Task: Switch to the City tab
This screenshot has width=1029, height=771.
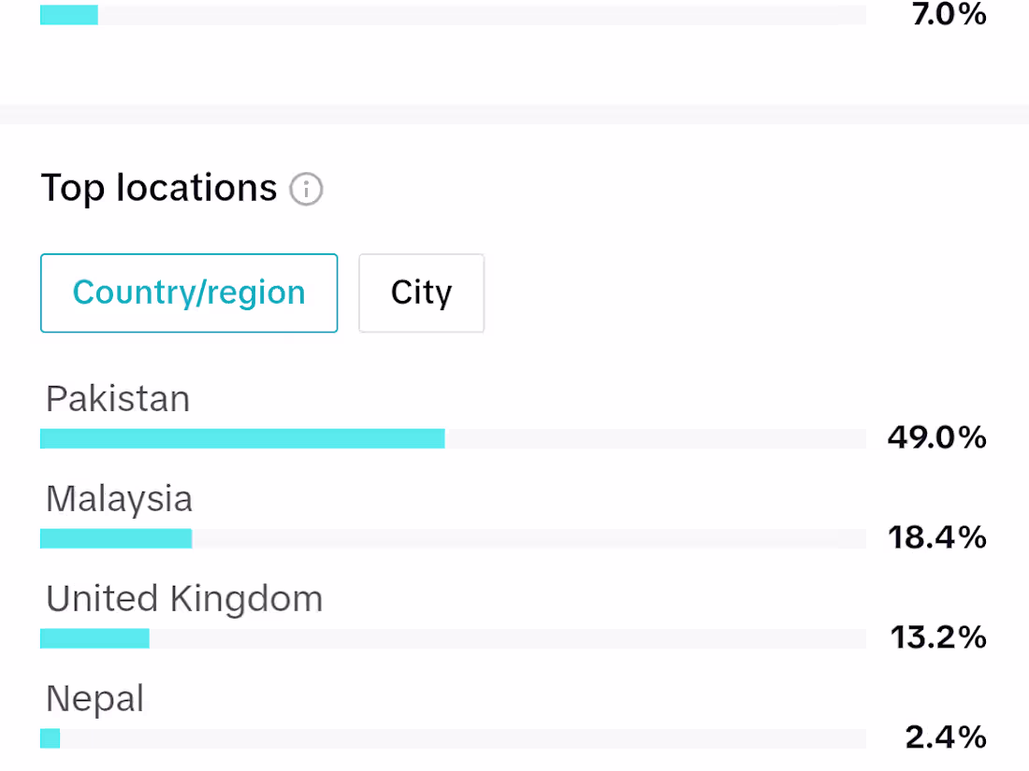Action: 421,293
